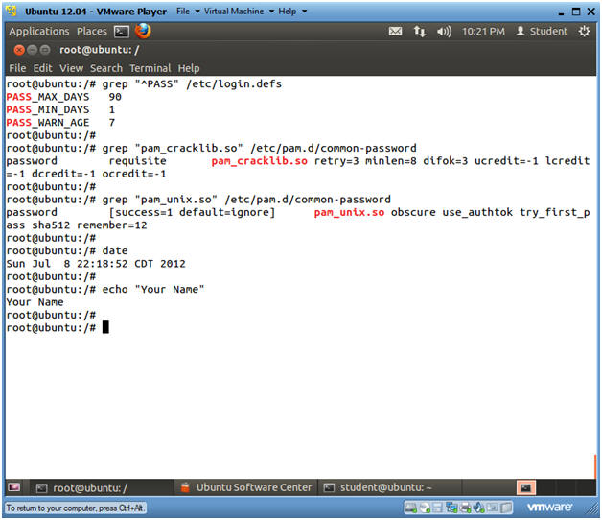Click the 'sha512 remember=12' text

(x=89, y=225)
